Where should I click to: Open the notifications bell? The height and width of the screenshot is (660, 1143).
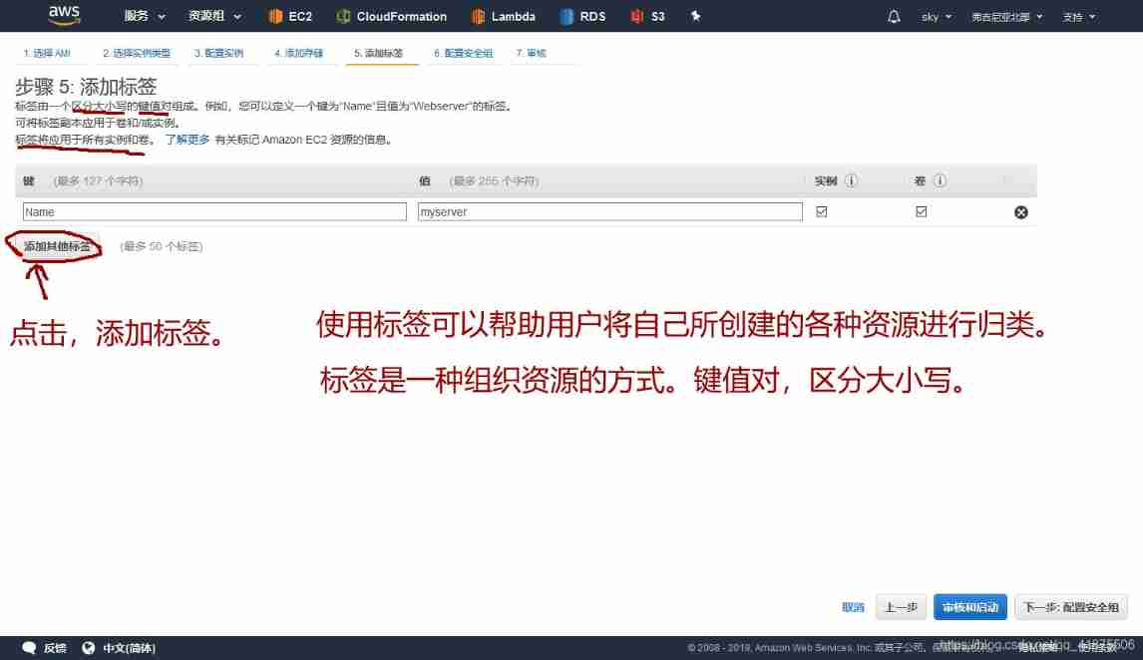pos(894,16)
